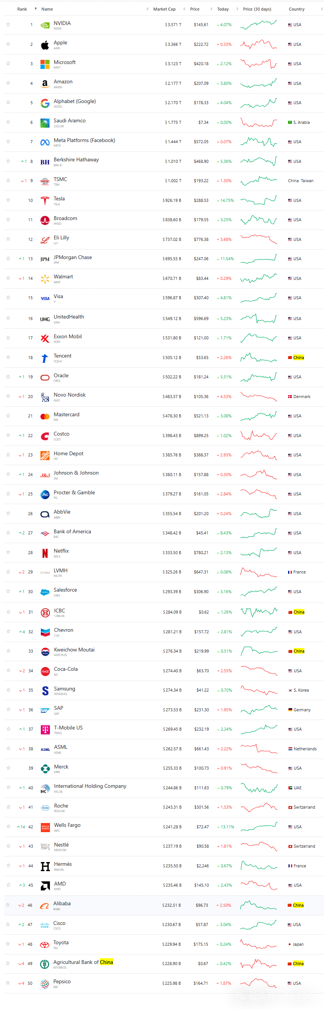Open Wells Fargo's 30-day price sparkline
The width and height of the screenshot is (324, 1009).
259,826
